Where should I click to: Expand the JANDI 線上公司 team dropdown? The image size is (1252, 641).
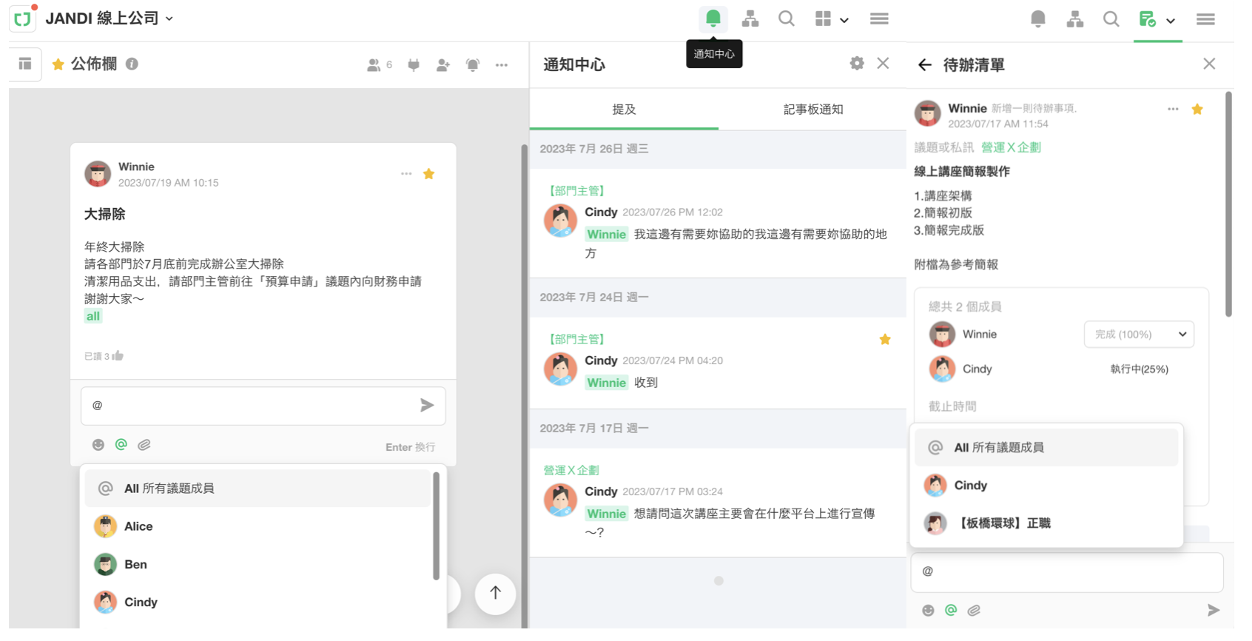pyautogui.click(x=169, y=19)
